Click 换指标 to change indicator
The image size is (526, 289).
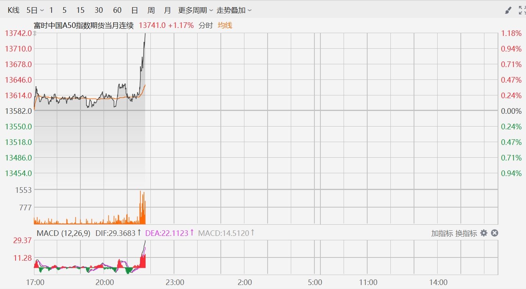(x=466, y=234)
